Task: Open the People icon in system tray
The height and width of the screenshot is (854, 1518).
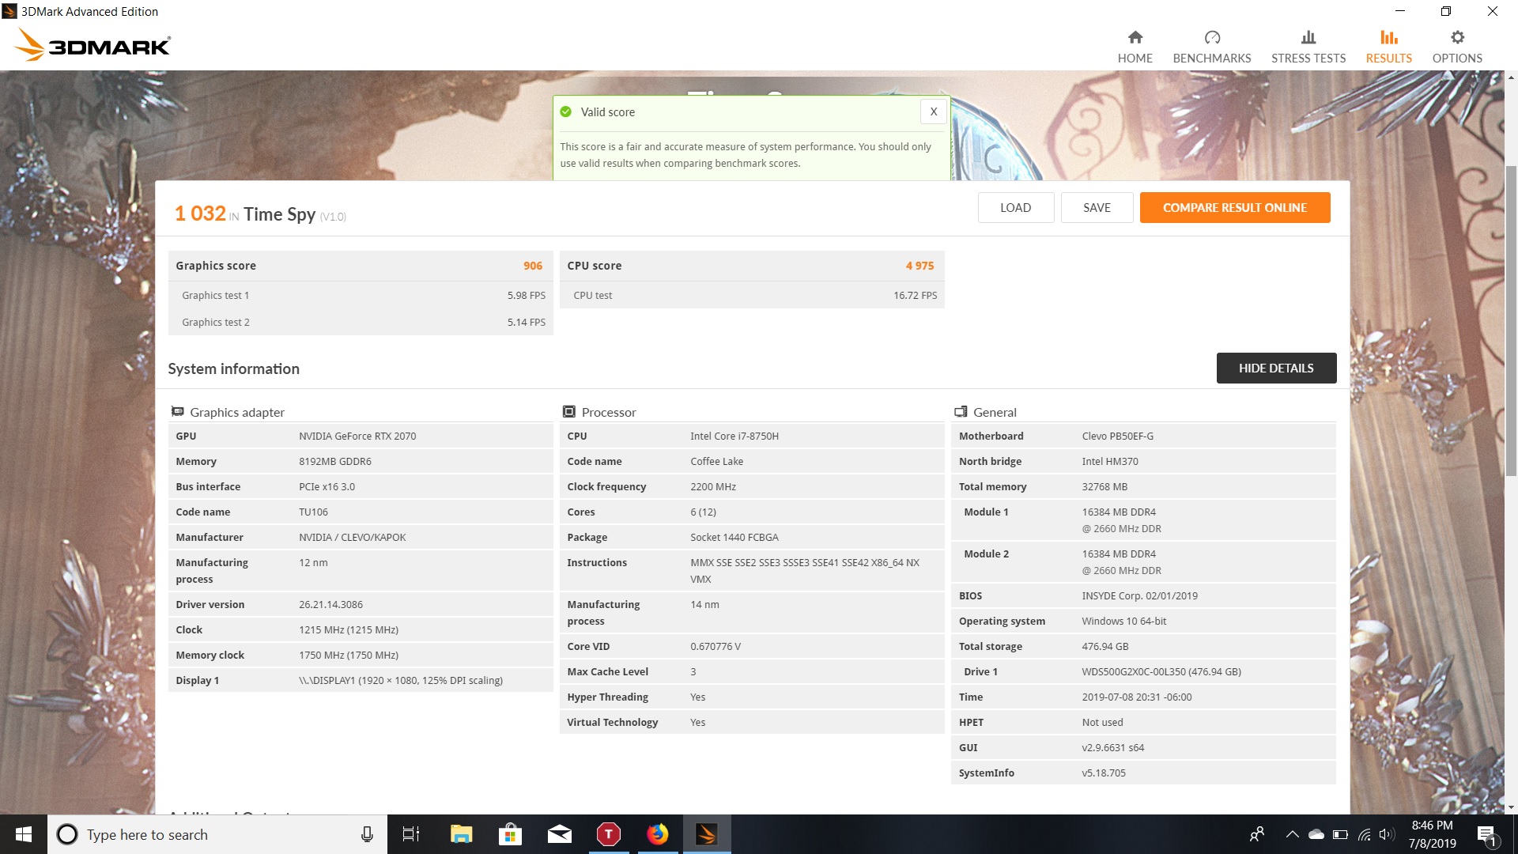Action: [1256, 834]
